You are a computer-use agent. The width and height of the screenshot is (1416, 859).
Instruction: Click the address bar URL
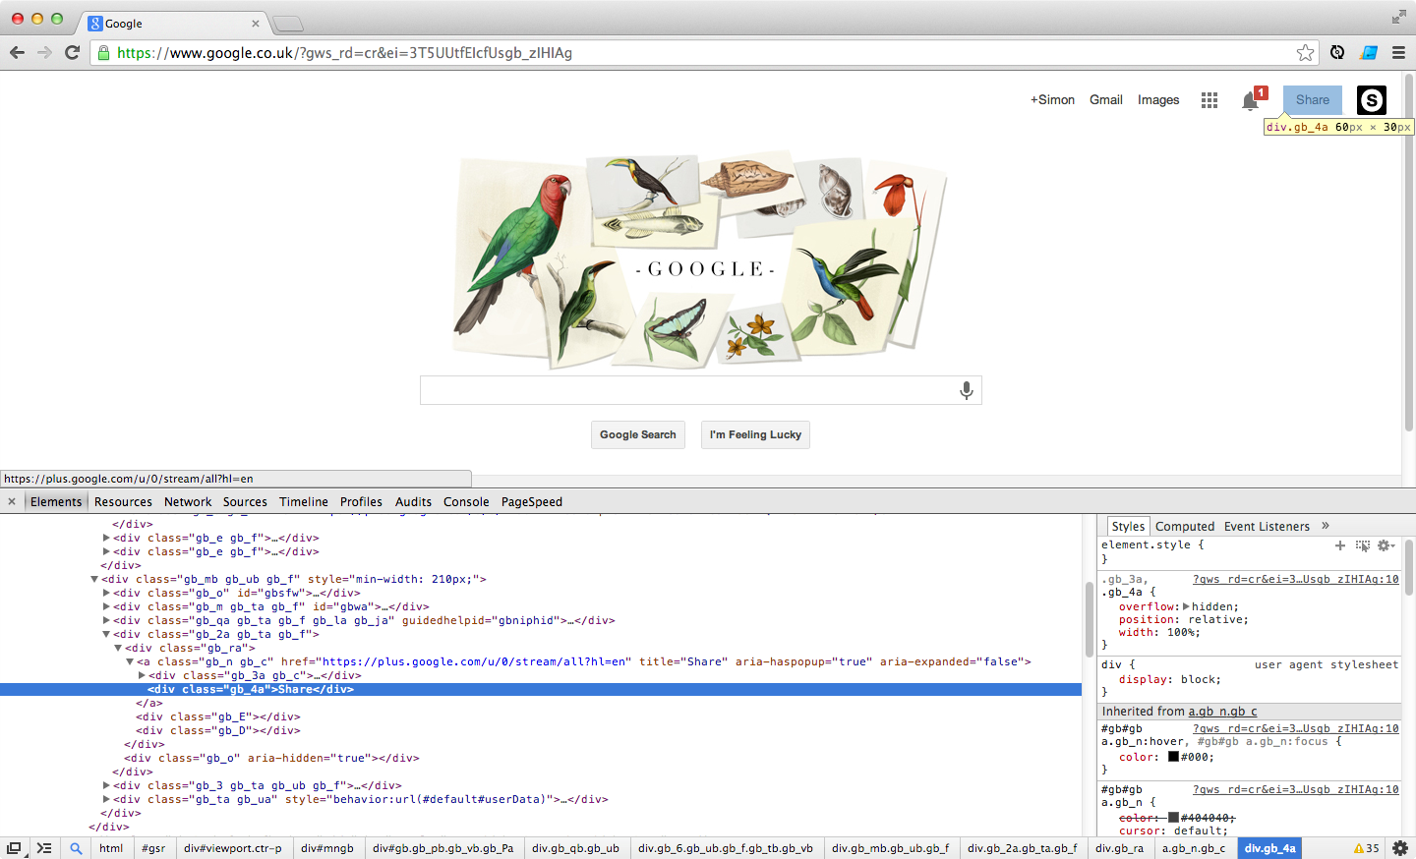coord(344,53)
